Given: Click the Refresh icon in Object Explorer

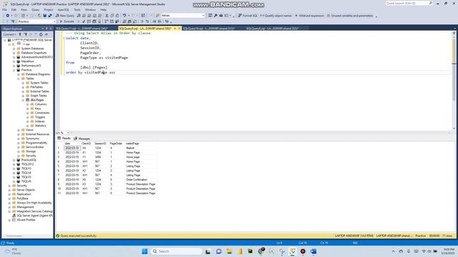Looking at the screenshot, I should 41,34.
